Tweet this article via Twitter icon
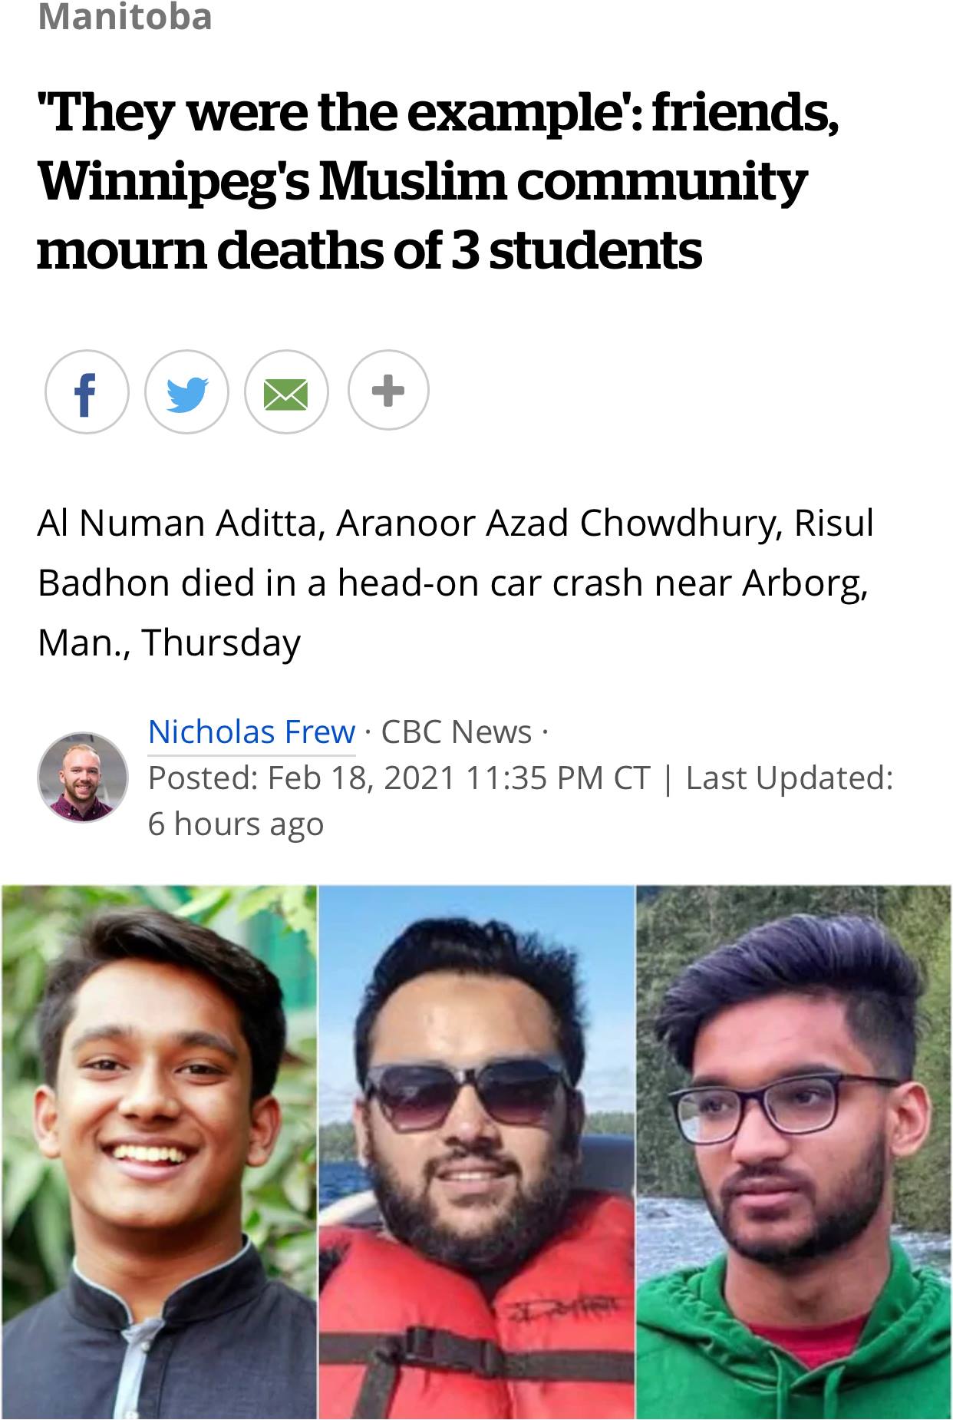 click(x=186, y=392)
